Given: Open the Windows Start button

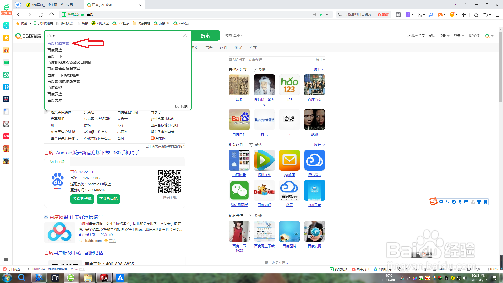Looking at the screenshot, I should point(7,278).
